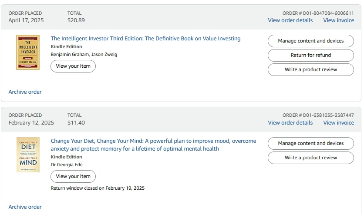
Task: Write a product review for Diet book
Action: coord(311,158)
